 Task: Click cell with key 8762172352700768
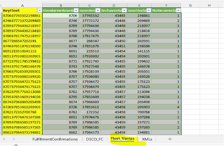[22, 112]
